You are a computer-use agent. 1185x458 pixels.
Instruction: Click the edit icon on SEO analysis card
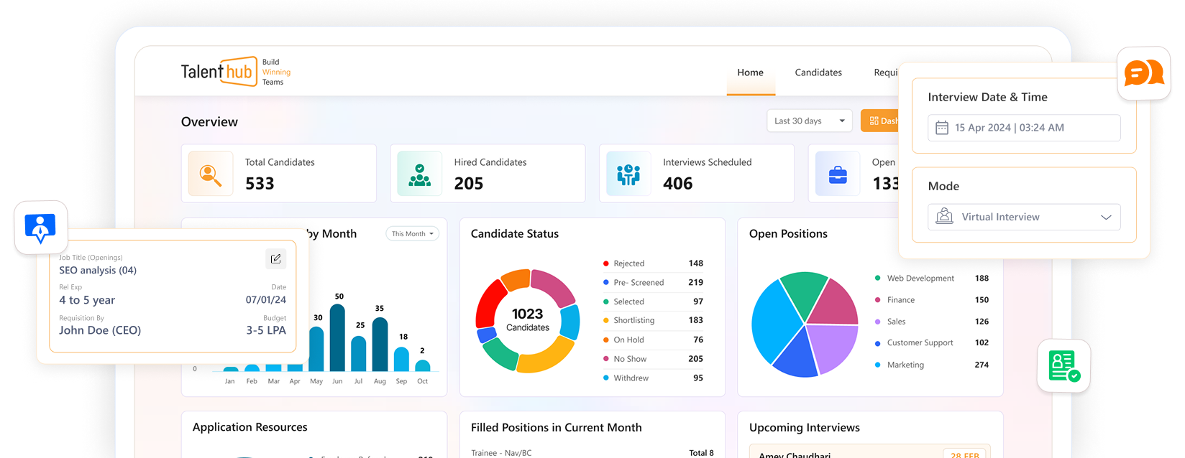[x=275, y=259]
